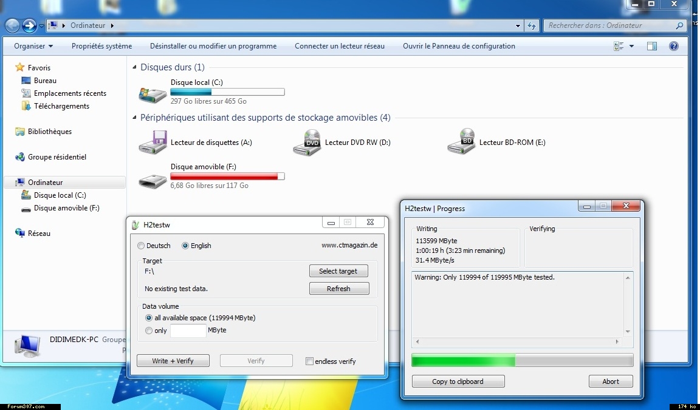Click Propriétés système in the toolbar
This screenshot has height=410, width=700.
102,46
